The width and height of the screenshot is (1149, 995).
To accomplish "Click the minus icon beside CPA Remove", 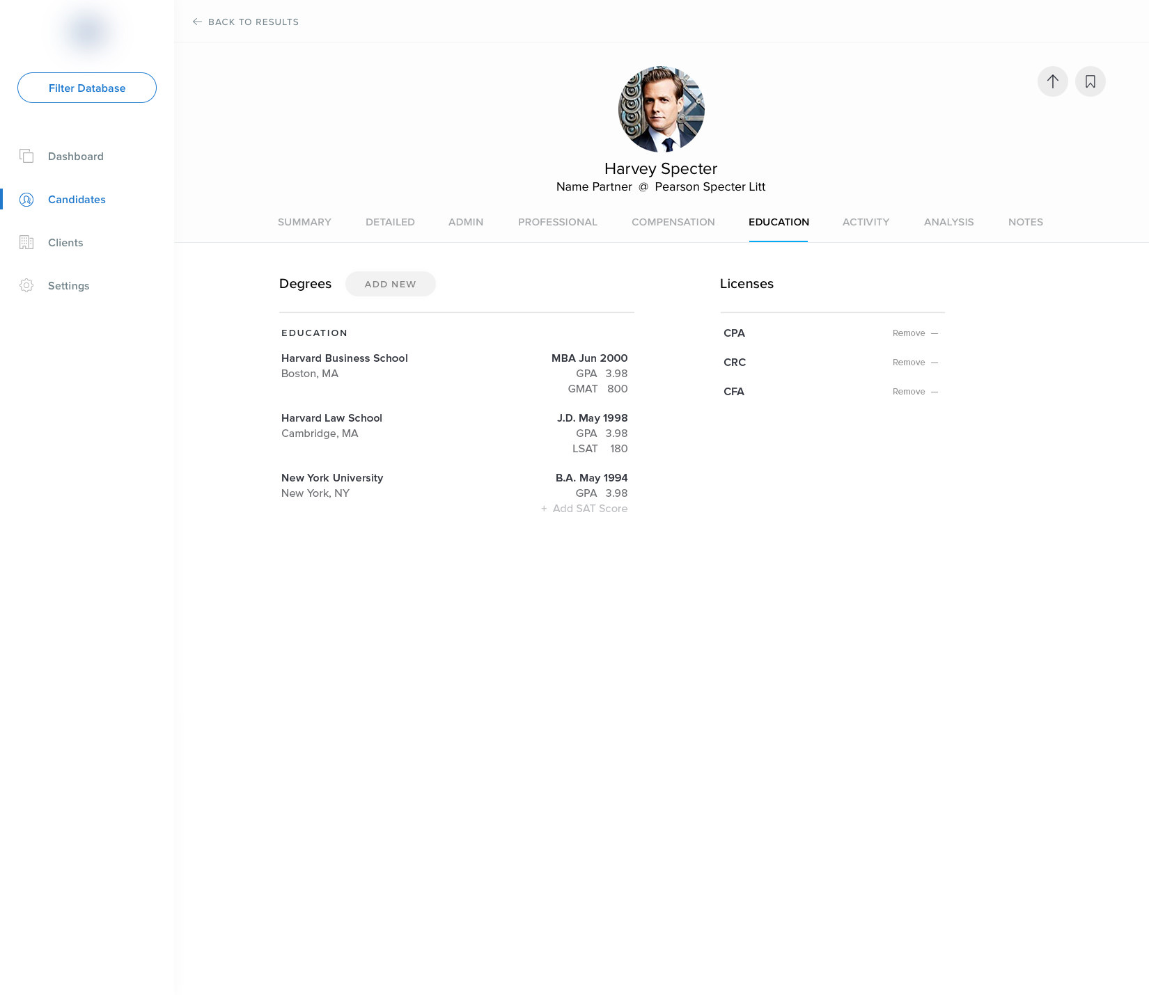I will [935, 333].
